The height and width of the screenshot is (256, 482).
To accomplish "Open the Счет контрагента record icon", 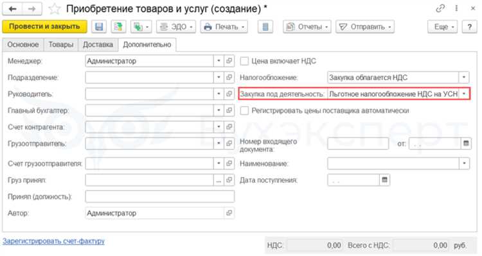I will tap(229, 127).
